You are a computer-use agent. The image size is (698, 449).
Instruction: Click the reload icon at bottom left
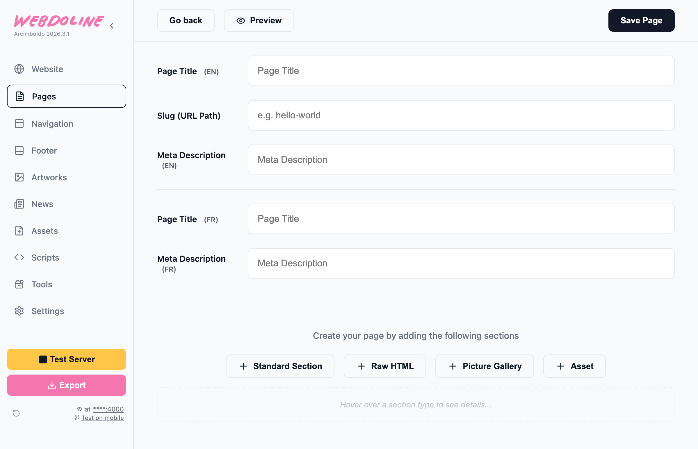coord(16,413)
